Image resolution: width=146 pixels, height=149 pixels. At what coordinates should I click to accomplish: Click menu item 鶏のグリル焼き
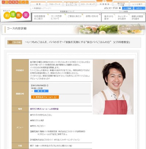37,120
